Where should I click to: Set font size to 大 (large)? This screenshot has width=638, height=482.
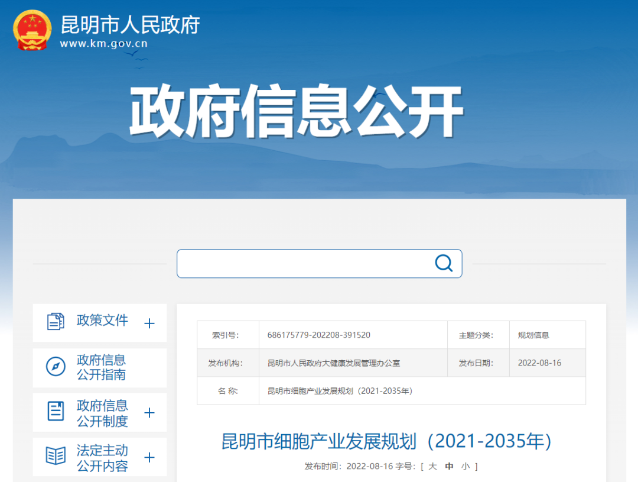pos(432,467)
